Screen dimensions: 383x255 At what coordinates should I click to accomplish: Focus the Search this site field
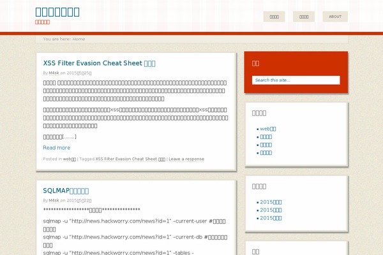coord(296,80)
